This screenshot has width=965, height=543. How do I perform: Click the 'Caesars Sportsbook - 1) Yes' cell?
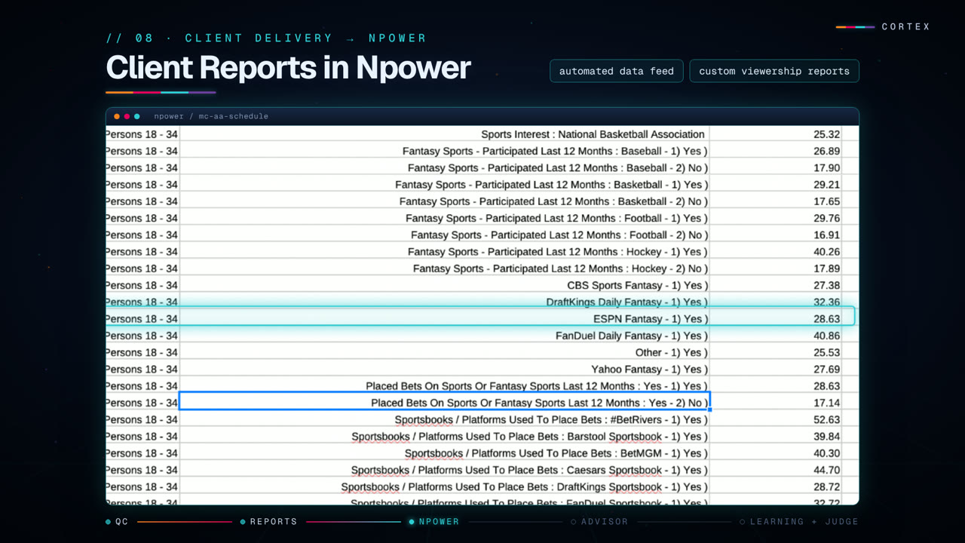[445, 470]
